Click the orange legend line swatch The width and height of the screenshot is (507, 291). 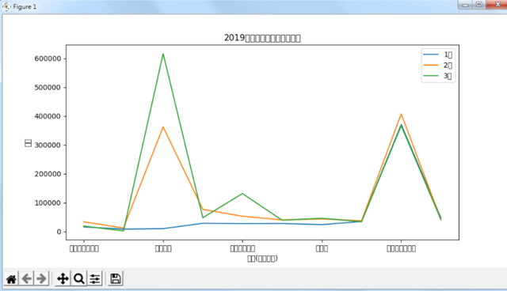point(431,65)
